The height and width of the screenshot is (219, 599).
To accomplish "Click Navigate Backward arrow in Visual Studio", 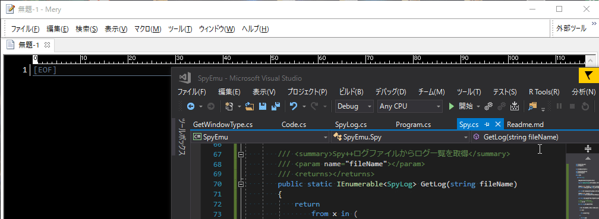I will (191, 106).
